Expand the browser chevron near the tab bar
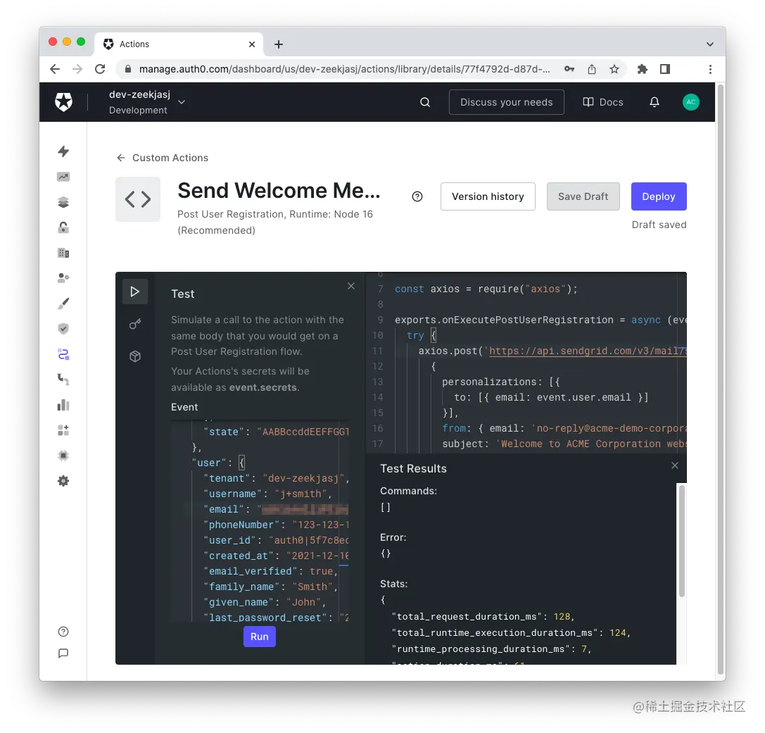This screenshot has height=733, width=765. 710,44
